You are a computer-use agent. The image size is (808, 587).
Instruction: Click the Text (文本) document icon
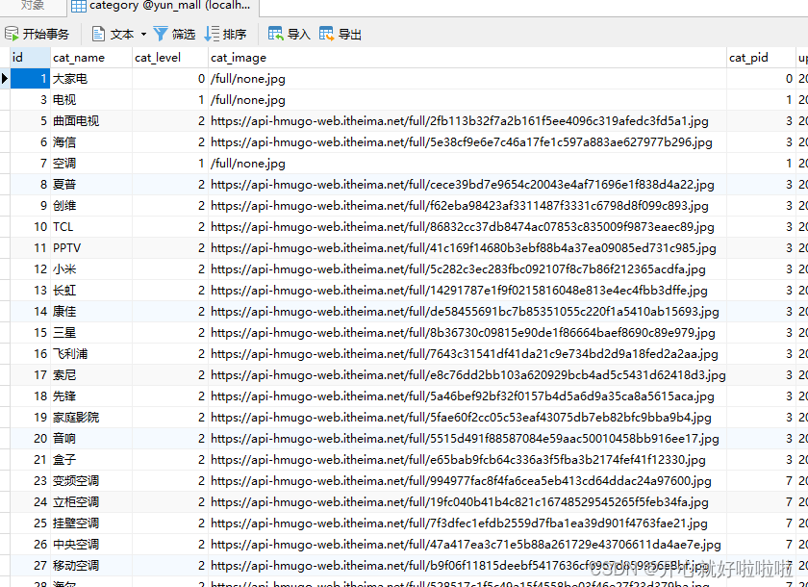click(x=98, y=34)
